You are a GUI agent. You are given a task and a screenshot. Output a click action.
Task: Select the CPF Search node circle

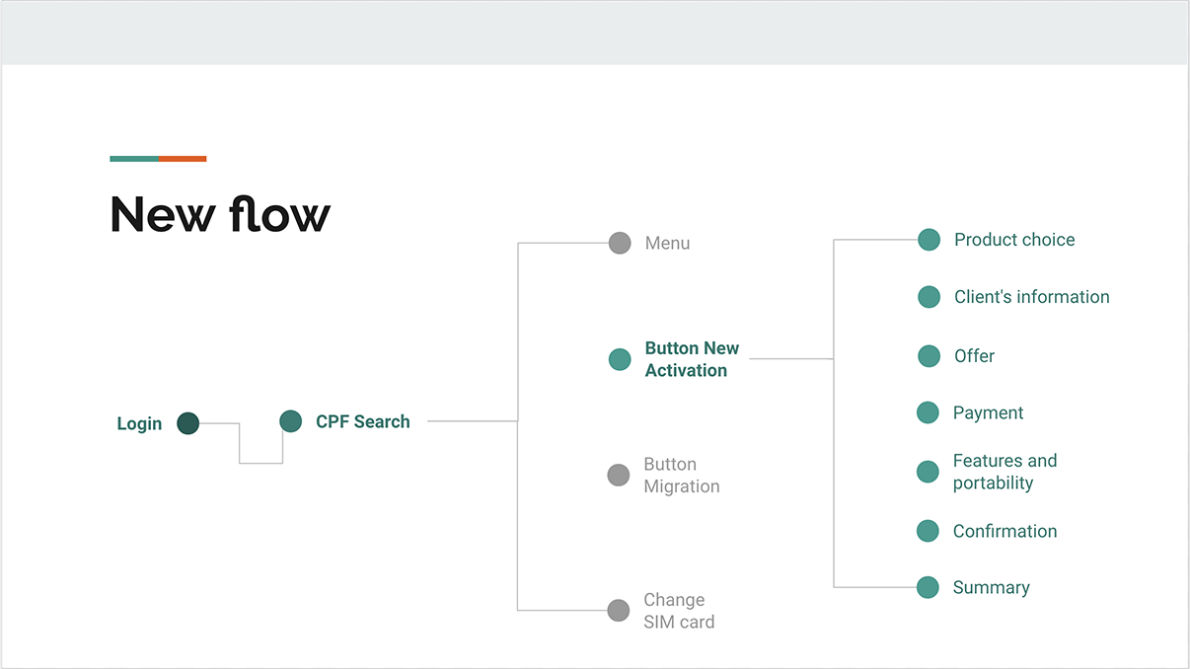click(x=290, y=421)
